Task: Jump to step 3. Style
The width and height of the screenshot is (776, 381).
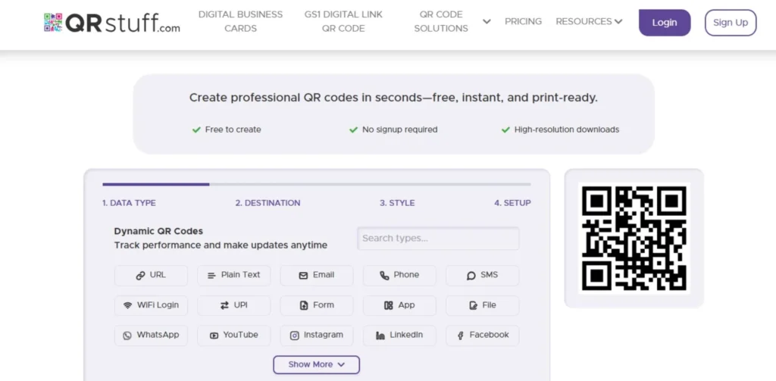Action: click(397, 203)
